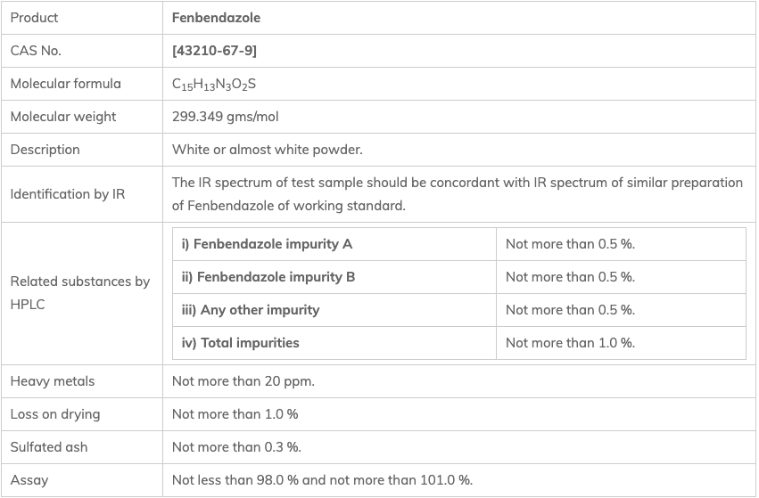Click the 'Total impurities' entry
Viewport: 759px width, 498px height.
pyautogui.click(x=240, y=342)
